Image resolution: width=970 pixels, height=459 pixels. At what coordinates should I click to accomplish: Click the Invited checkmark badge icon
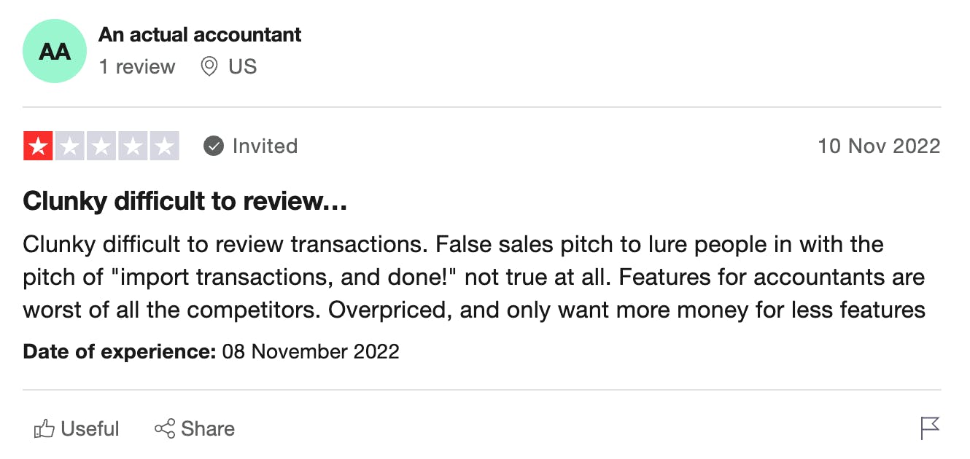click(213, 146)
